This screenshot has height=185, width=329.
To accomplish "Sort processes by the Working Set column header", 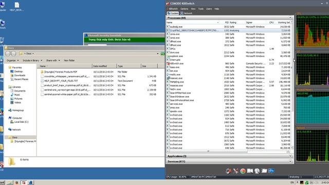I will coord(284,23).
